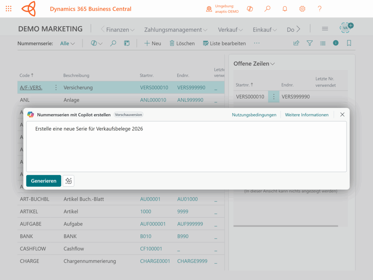Open the Verkauf menu
Image resolution: width=373 pixels, height=280 pixels.
click(230, 30)
